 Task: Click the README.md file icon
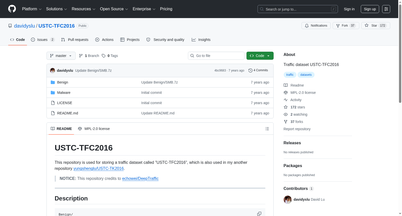(x=53, y=113)
